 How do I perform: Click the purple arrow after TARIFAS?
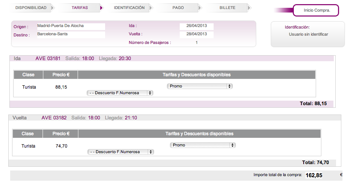click(x=101, y=8)
